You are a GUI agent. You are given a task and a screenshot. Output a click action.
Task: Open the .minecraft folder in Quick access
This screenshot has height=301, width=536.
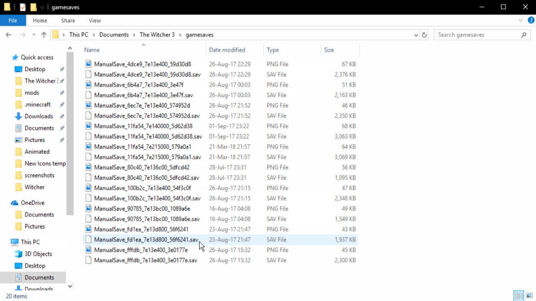coord(37,105)
